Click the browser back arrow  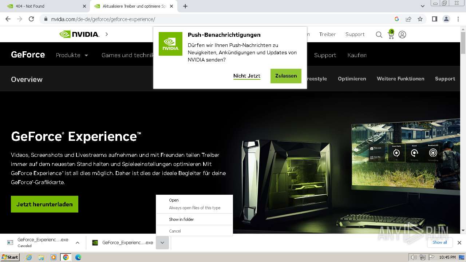[x=8, y=19]
